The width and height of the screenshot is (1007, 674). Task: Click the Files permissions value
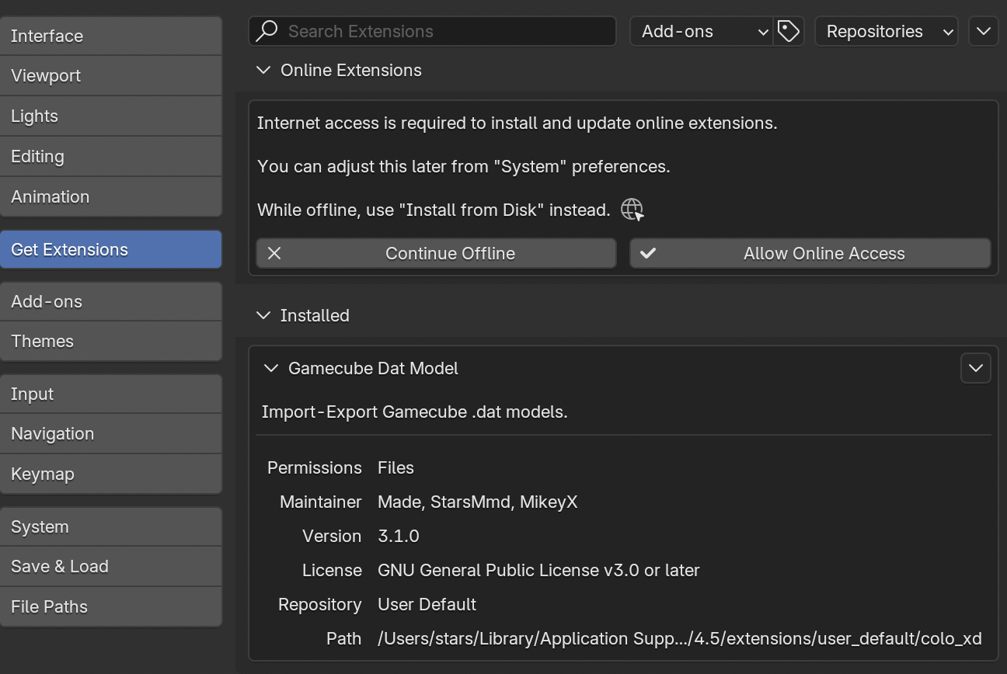point(395,468)
